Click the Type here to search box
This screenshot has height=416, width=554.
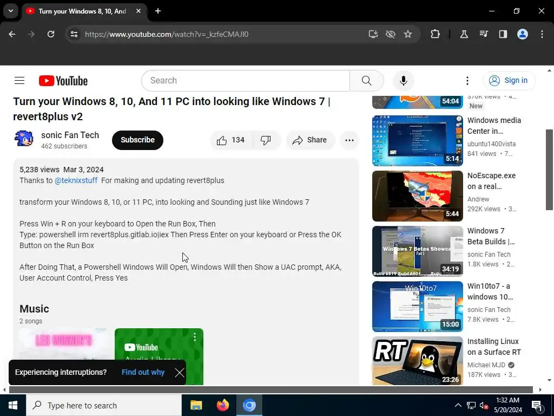[103, 405]
